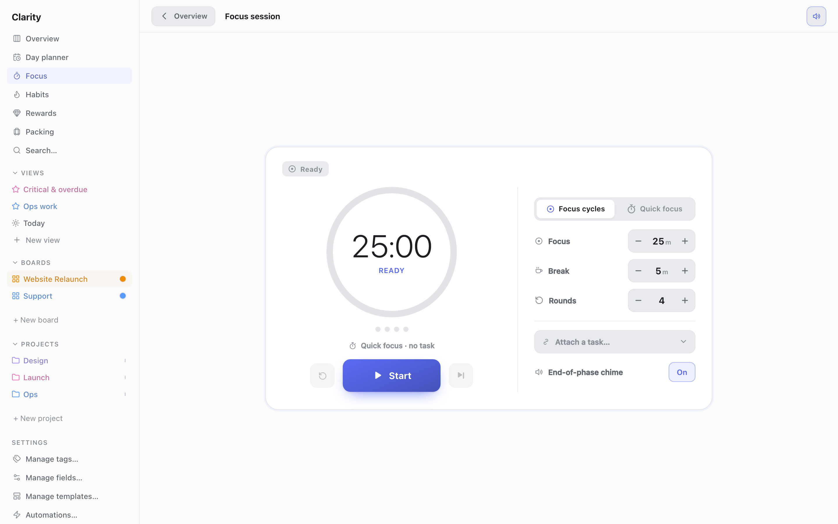Click the Rounds value 4
The height and width of the screenshot is (524, 838).
point(661,301)
